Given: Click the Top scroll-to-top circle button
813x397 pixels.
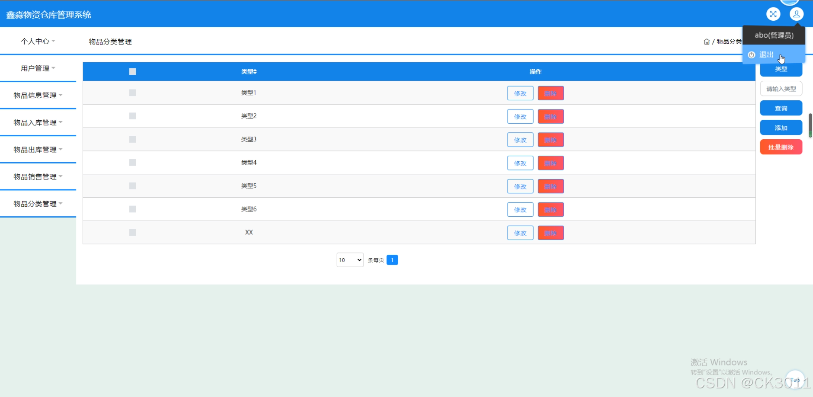Looking at the screenshot, I should pyautogui.click(x=795, y=380).
